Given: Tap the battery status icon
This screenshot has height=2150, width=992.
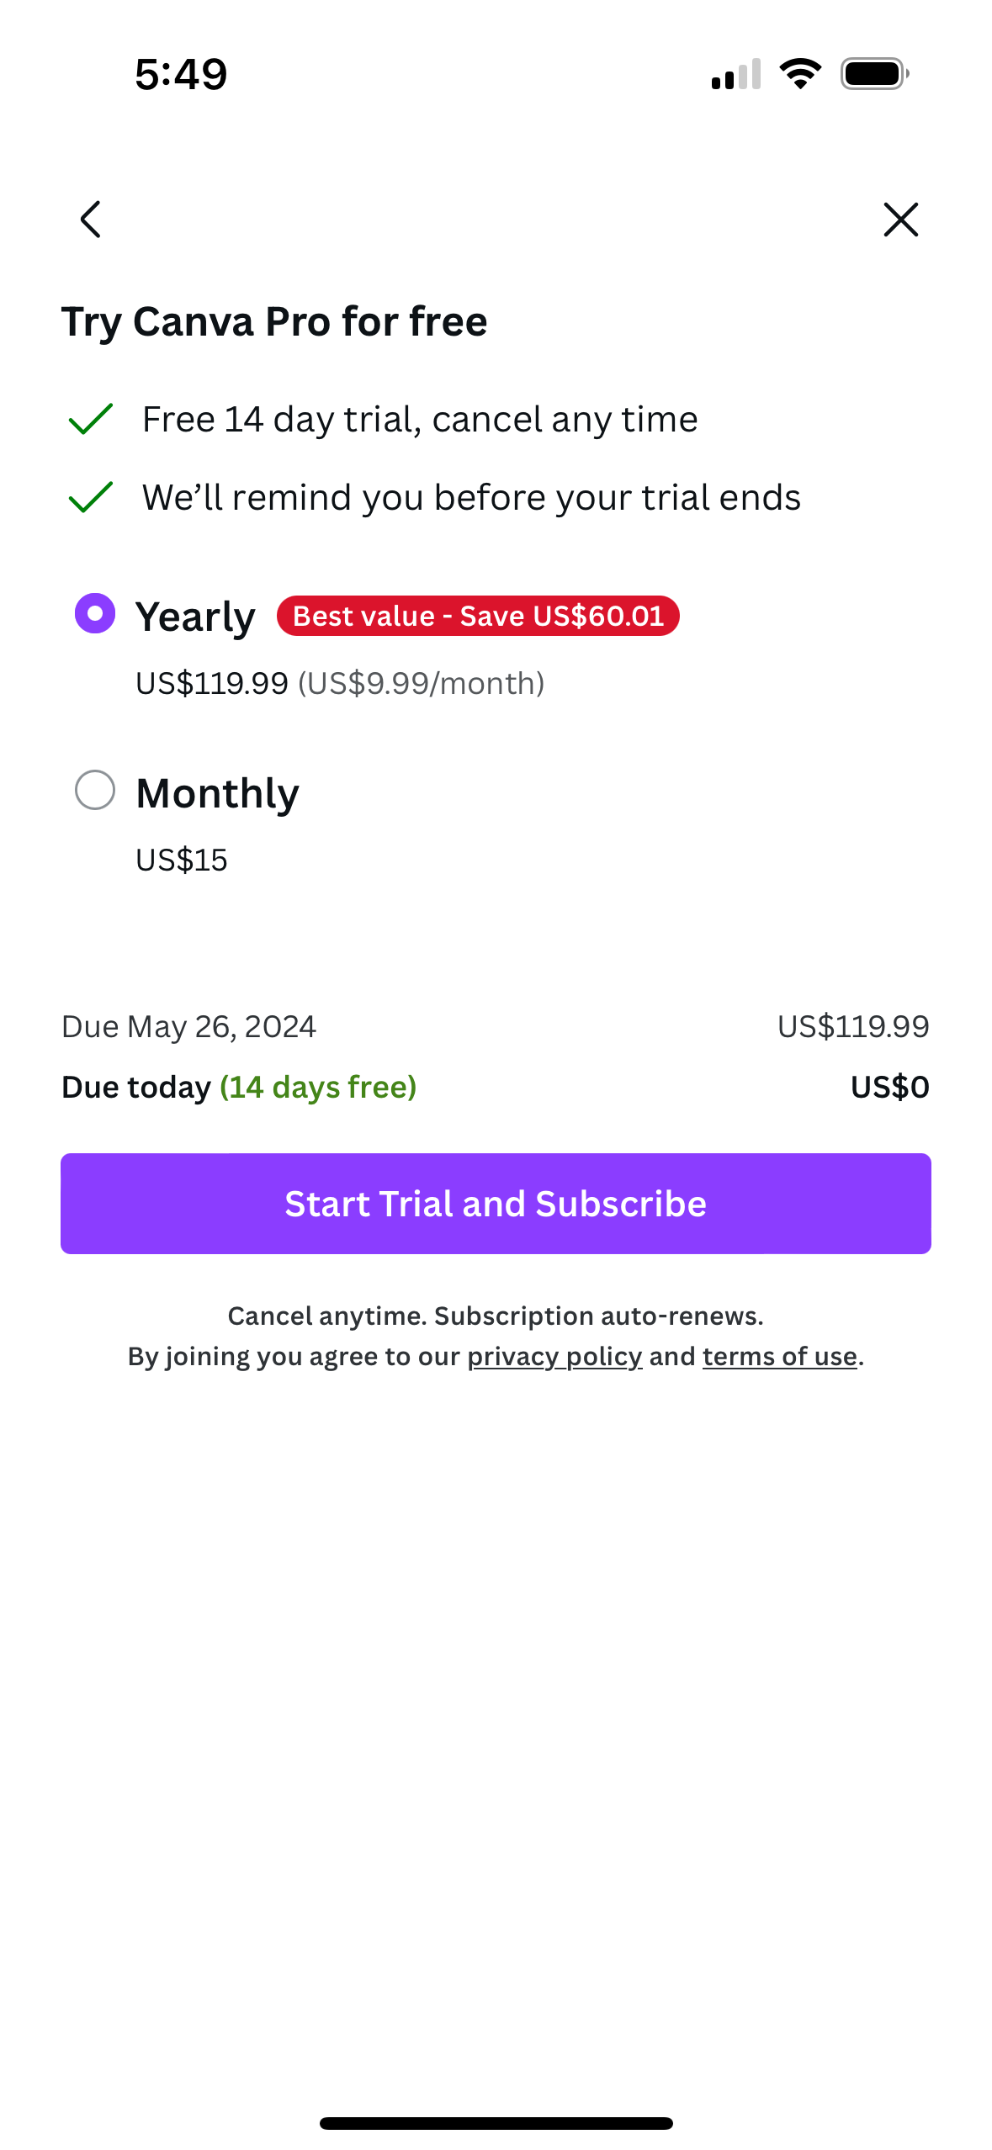Looking at the screenshot, I should pos(874,74).
